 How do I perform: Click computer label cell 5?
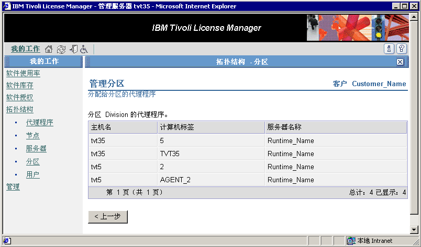coord(212,140)
